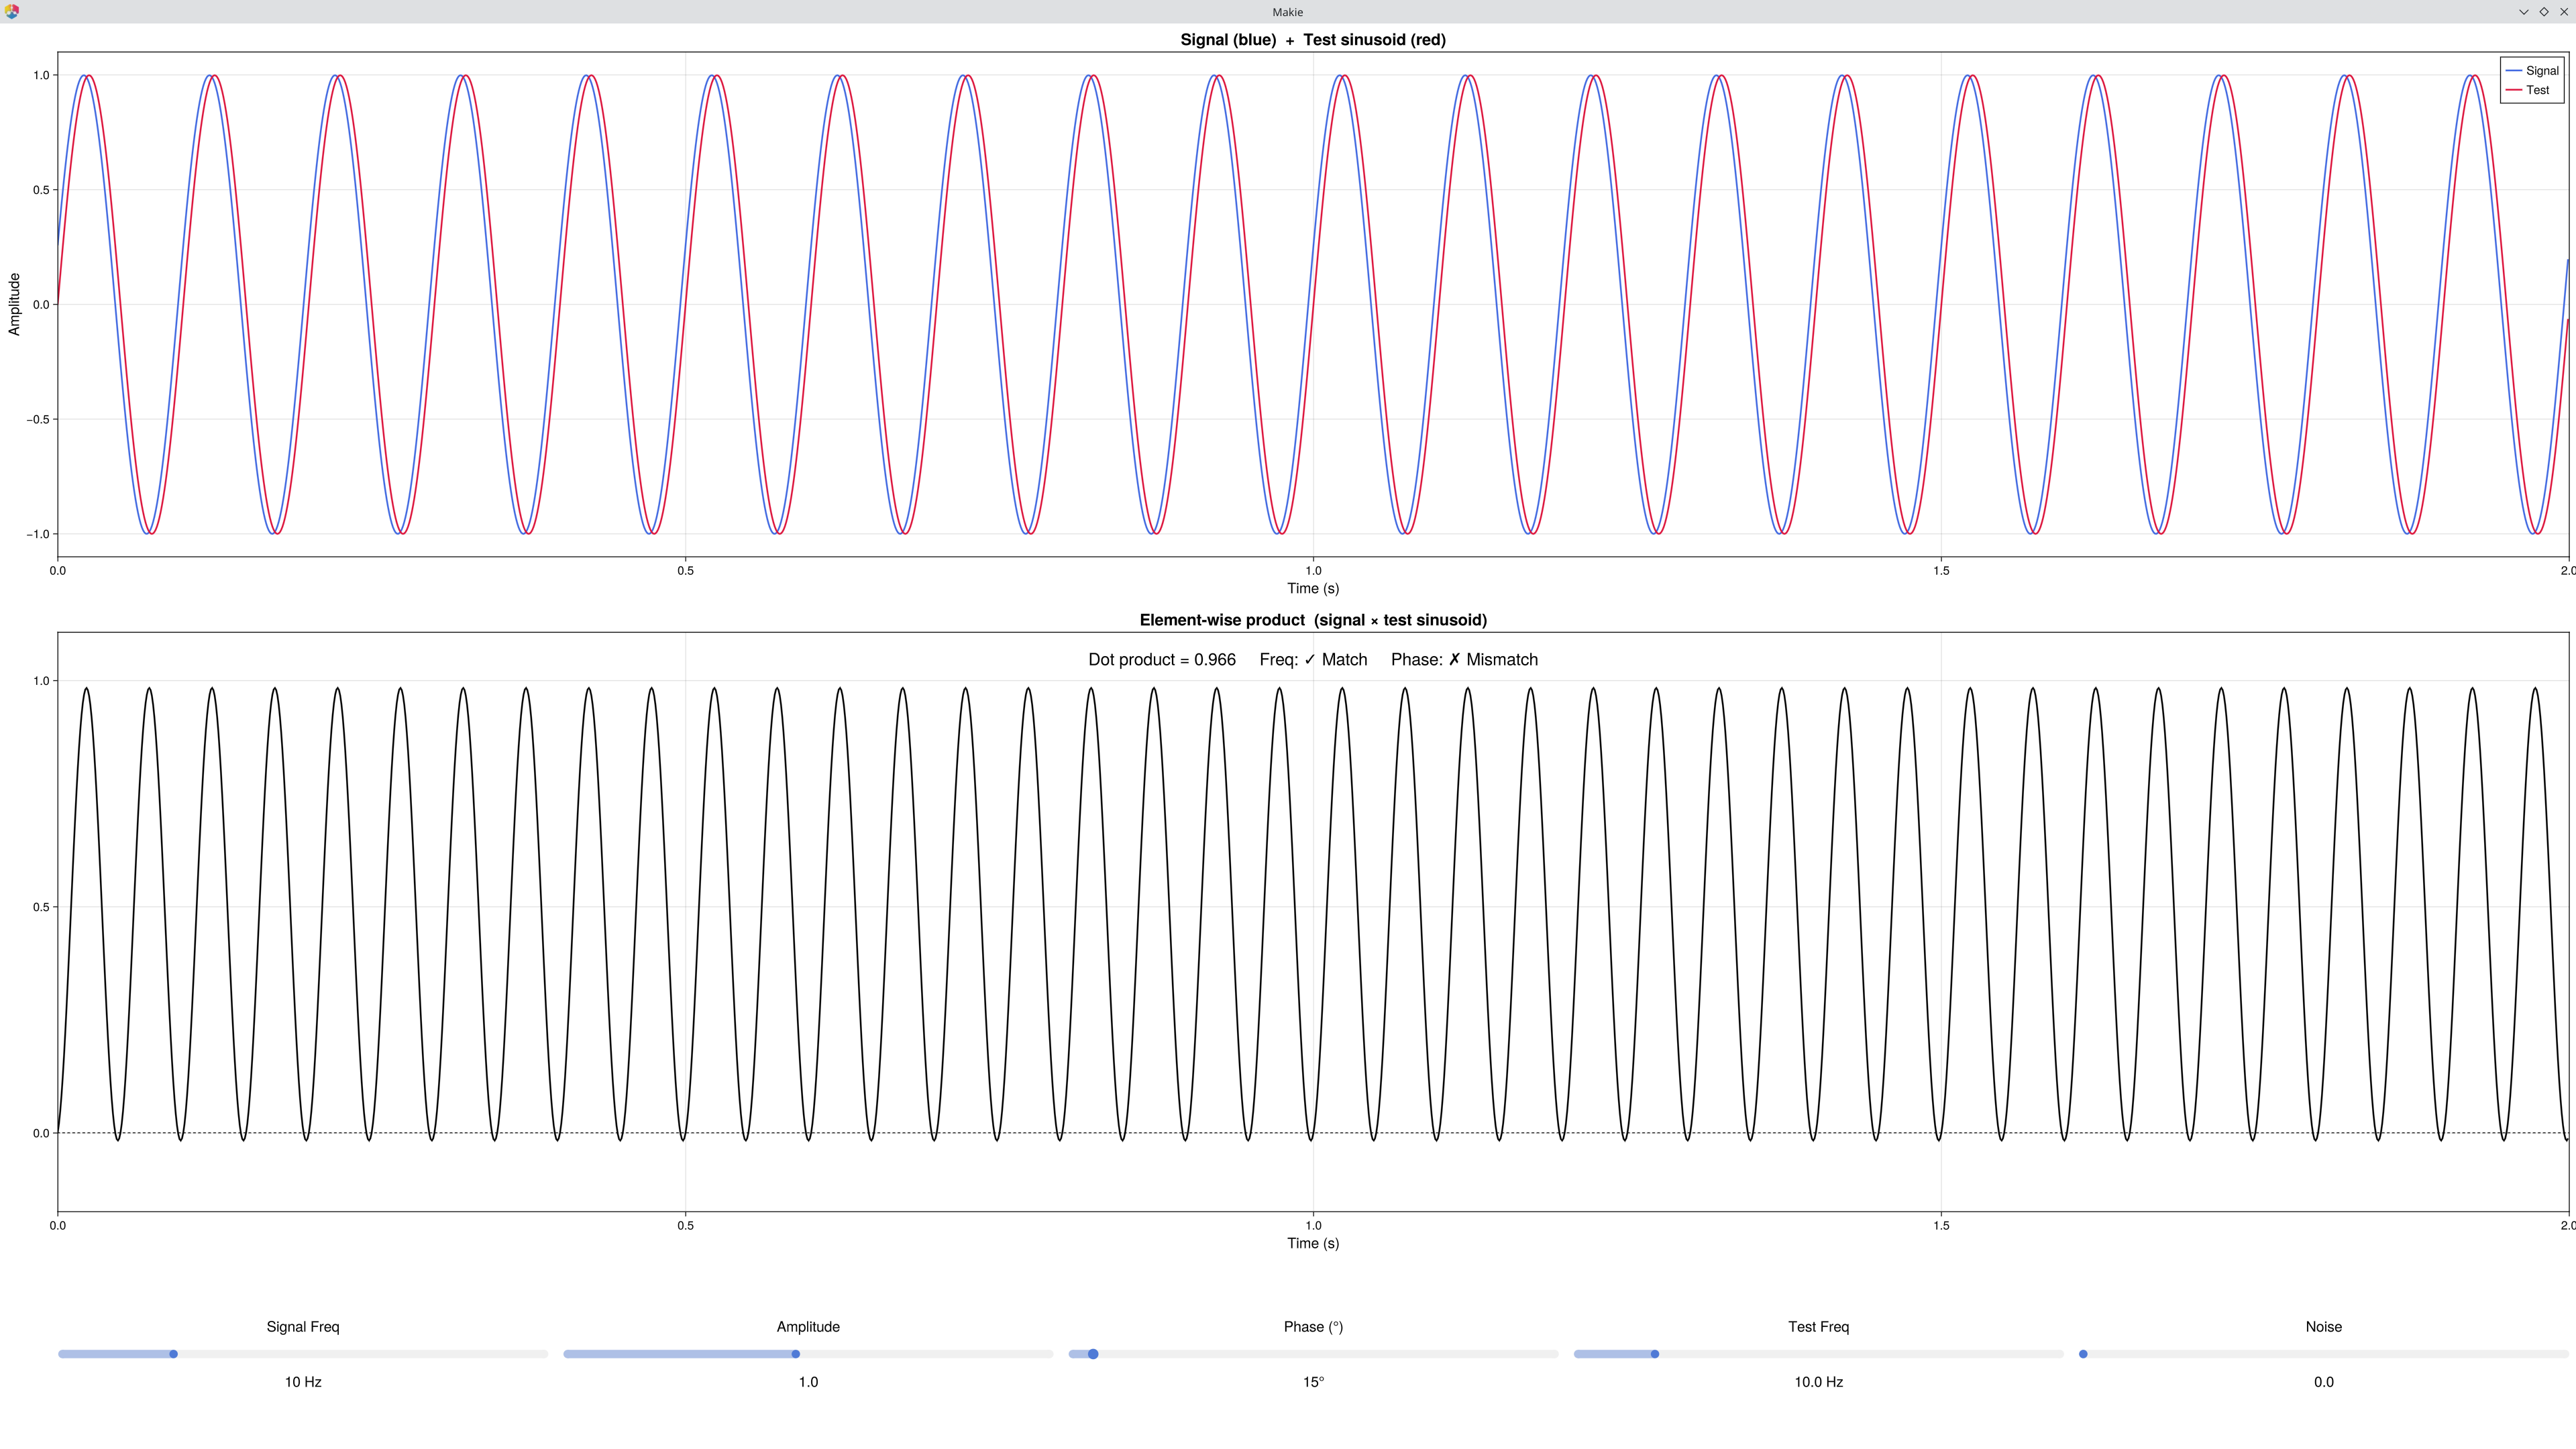The image size is (2576, 1449).
Task: Click the 15° value label under Phase
Action: click(1313, 1382)
